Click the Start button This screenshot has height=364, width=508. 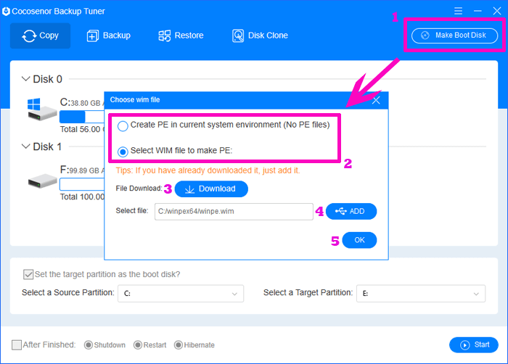tap(474, 345)
